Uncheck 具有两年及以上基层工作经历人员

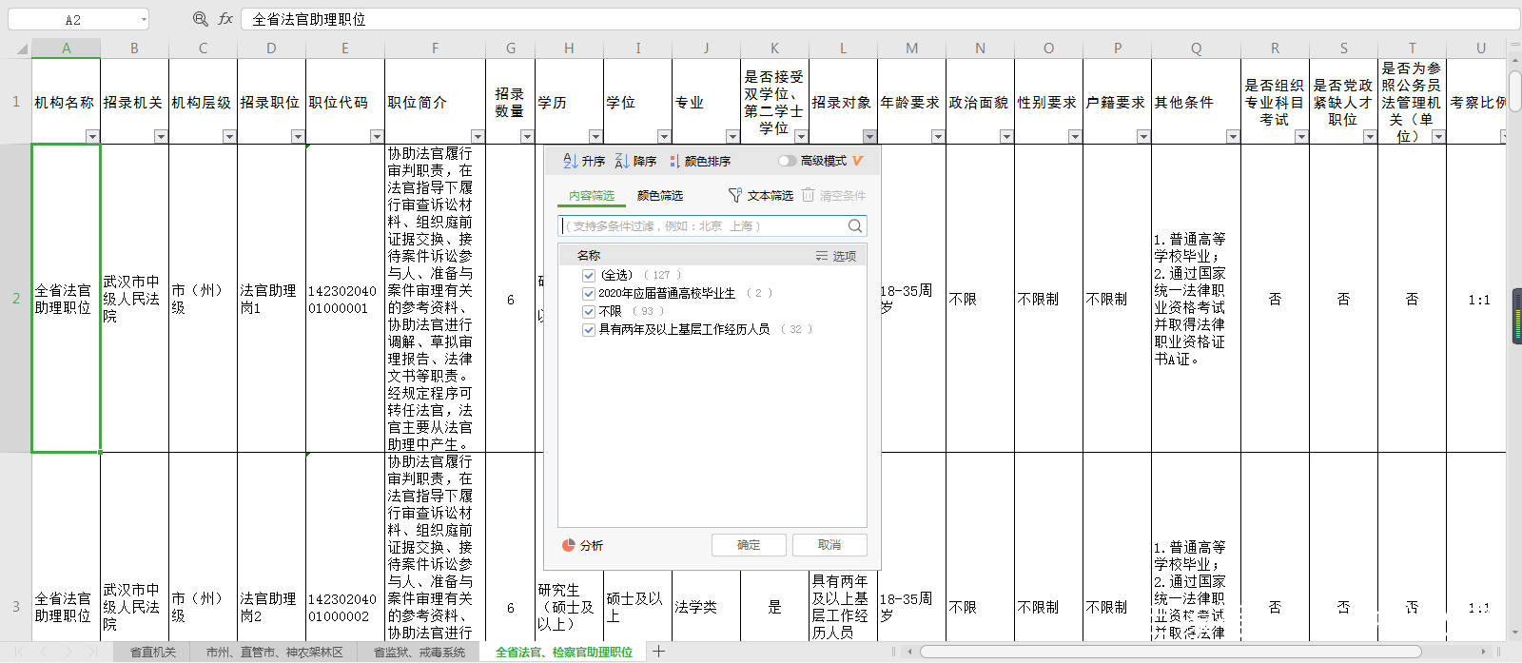[x=589, y=329]
